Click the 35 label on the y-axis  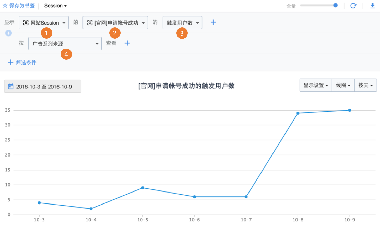click(x=8, y=110)
